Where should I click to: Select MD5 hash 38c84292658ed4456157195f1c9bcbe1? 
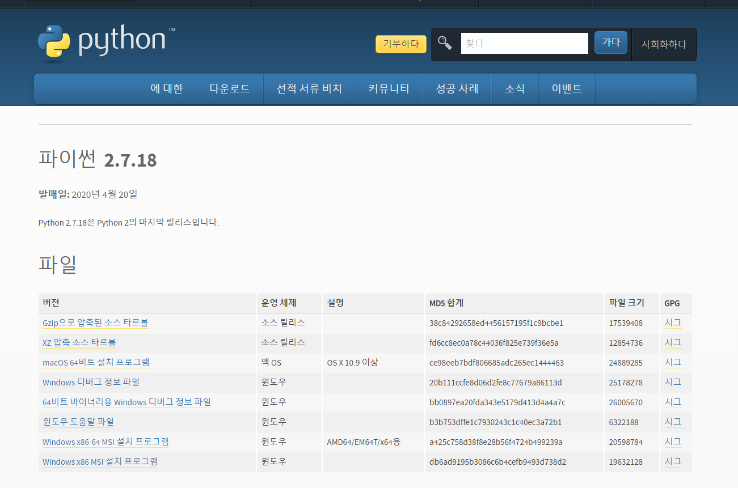(496, 324)
